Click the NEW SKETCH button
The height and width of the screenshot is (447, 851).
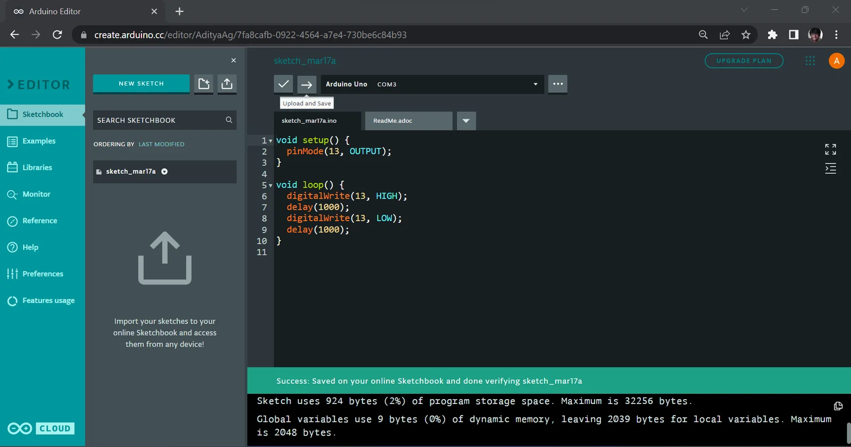[141, 83]
